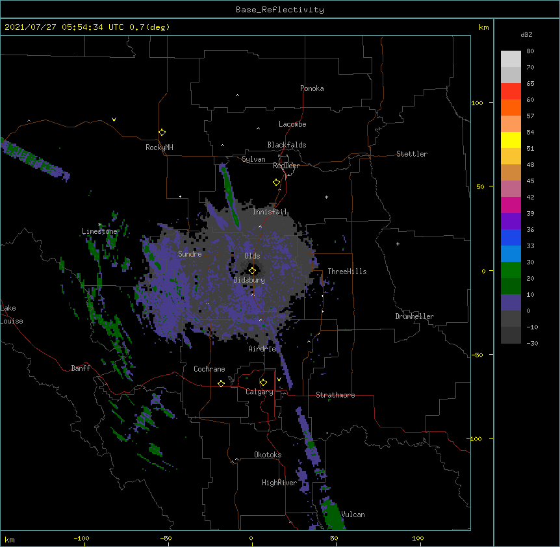Click the Innisfail city label
Viewport: 560px width, 547px height.
tap(270, 212)
